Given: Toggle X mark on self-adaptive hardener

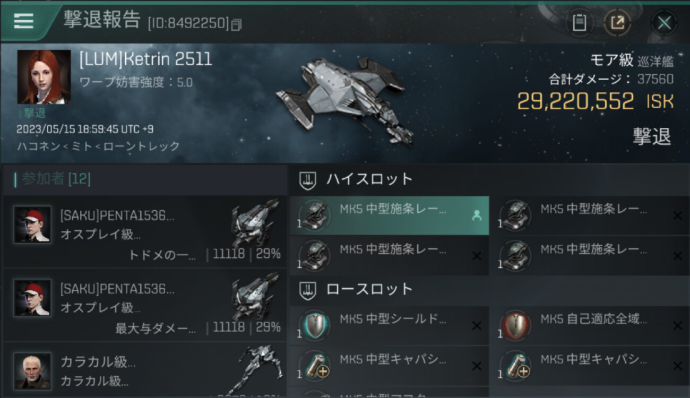Looking at the screenshot, I should [677, 326].
